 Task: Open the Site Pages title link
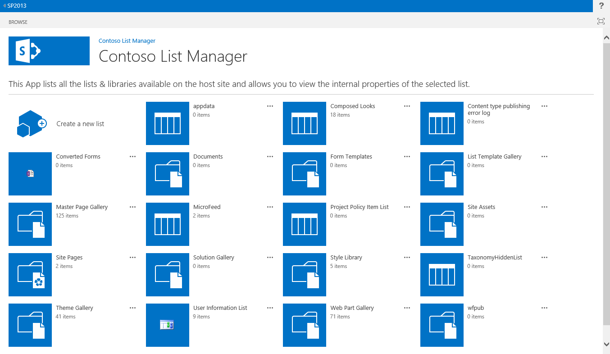pos(69,258)
